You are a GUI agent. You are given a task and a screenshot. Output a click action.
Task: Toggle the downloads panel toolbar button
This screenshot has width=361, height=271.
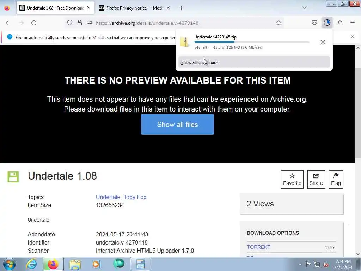point(327,23)
